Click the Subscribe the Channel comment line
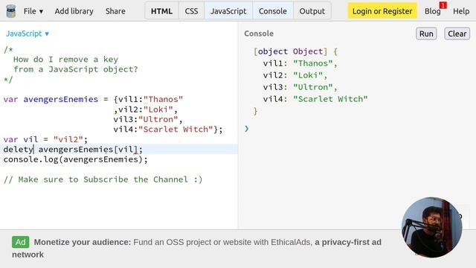 coord(103,179)
